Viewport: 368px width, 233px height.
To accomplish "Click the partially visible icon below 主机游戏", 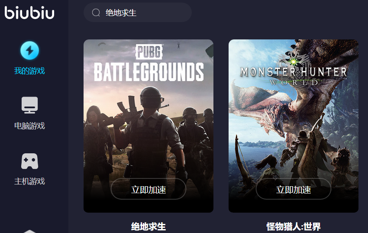I will [29, 231].
